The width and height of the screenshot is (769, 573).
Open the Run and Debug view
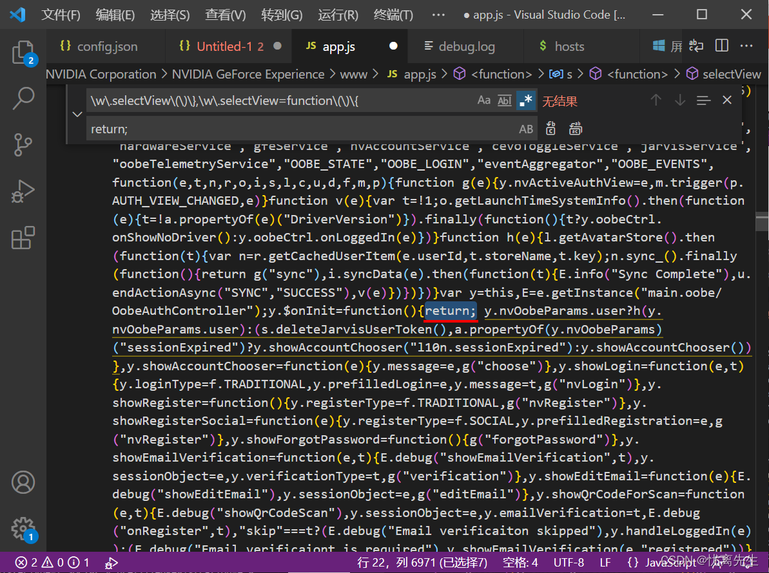coord(23,191)
